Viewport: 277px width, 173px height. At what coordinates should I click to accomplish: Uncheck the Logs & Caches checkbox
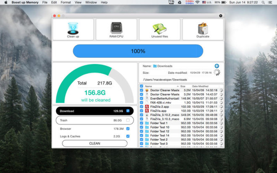[128, 136]
